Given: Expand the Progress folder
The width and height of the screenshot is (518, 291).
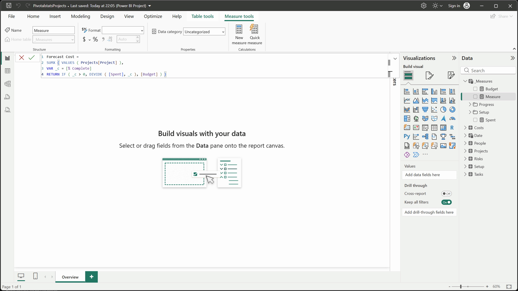Looking at the screenshot, I should [x=470, y=104].
